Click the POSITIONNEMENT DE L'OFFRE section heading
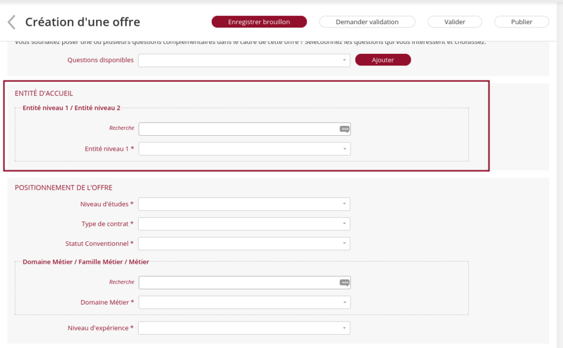 click(x=63, y=187)
